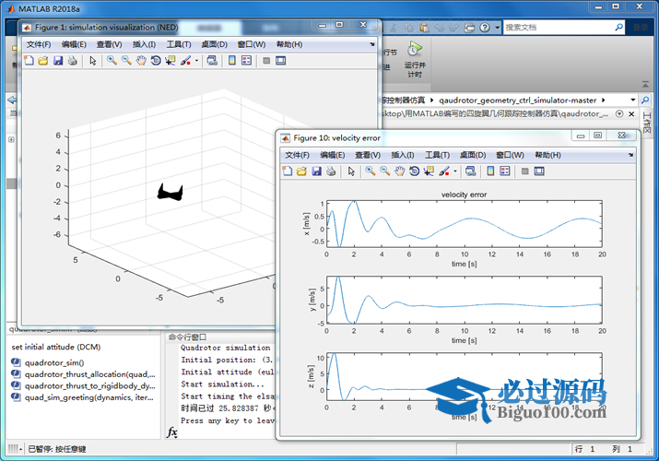Click Print icon in Figure 10 toolbar

pos(331,171)
